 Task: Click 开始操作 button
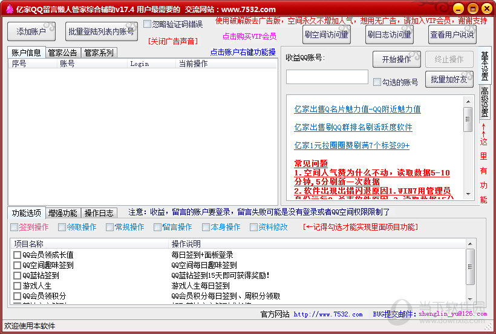click(x=397, y=59)
